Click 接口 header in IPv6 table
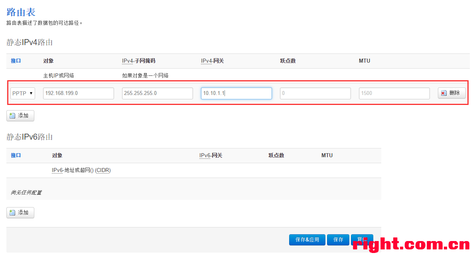The width and height of the screenshot is (471, 255). coord(16,156)
